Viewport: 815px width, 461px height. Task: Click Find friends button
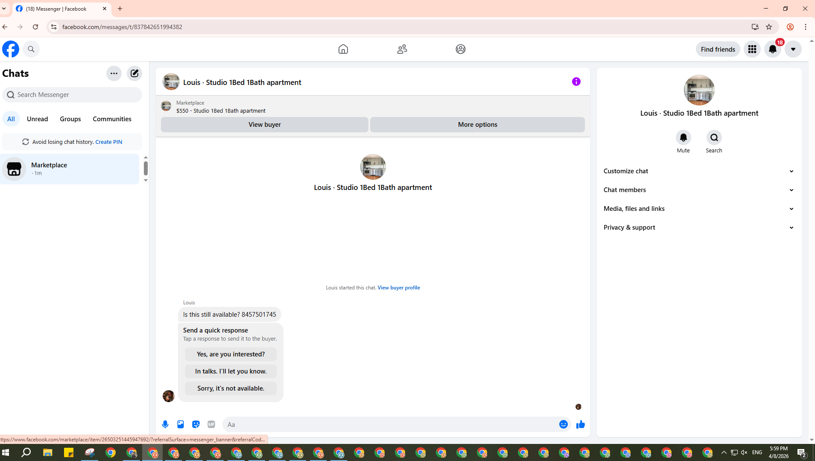click(x=718, y=49)
